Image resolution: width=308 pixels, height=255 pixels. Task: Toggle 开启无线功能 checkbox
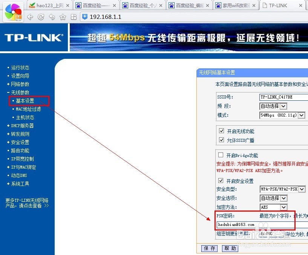[221, 131]
